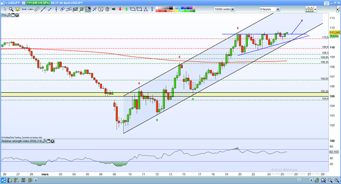This screenshot has height=184, width=341.
Task: Maximize the RSI indicator panel
Action: click(49, 141)
